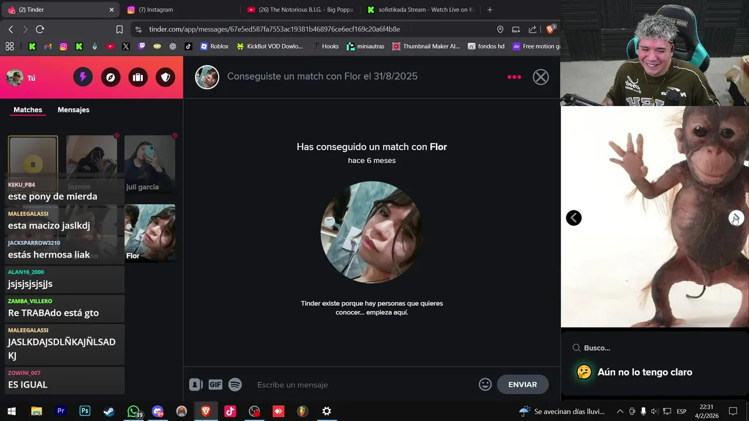Image resolution: width=749 pixels, height=421 pixels.
Task: Open the GIF picker in the message bar
Action: tap(215, 384)
